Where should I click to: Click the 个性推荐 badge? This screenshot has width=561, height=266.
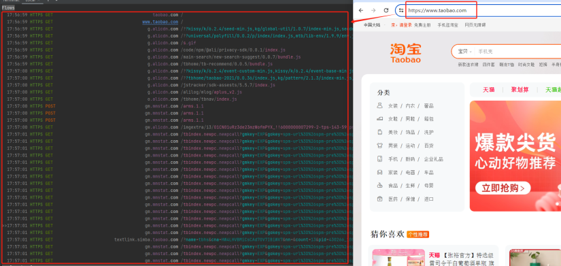[x=418, y=235]
